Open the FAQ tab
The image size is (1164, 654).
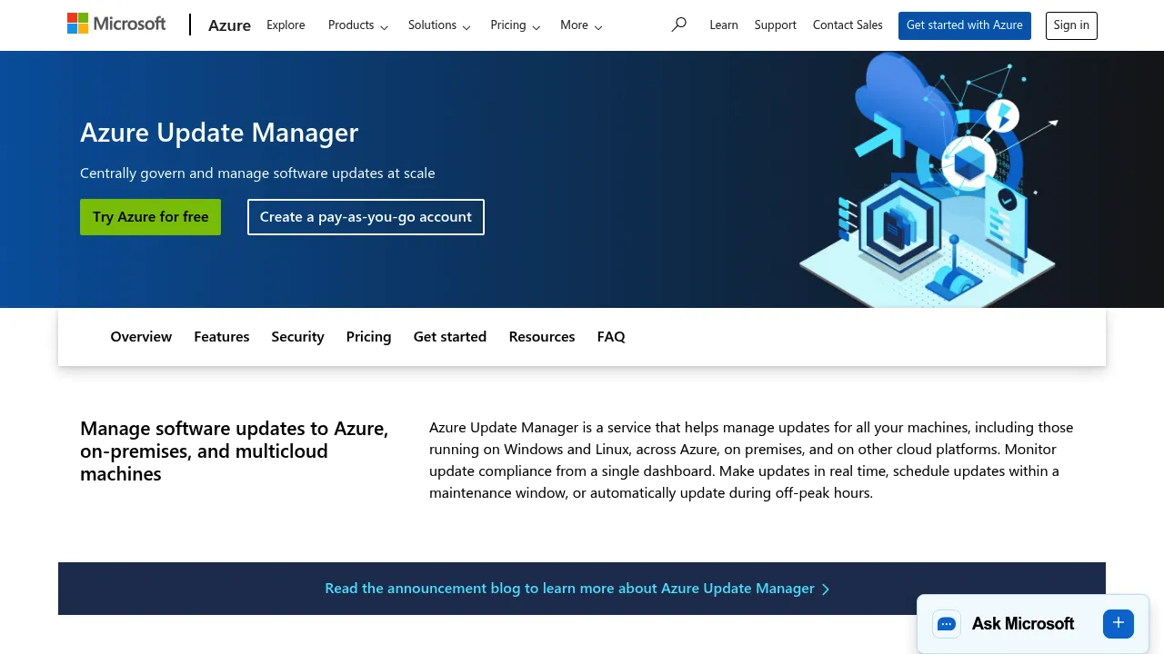(x=611, y=337)
